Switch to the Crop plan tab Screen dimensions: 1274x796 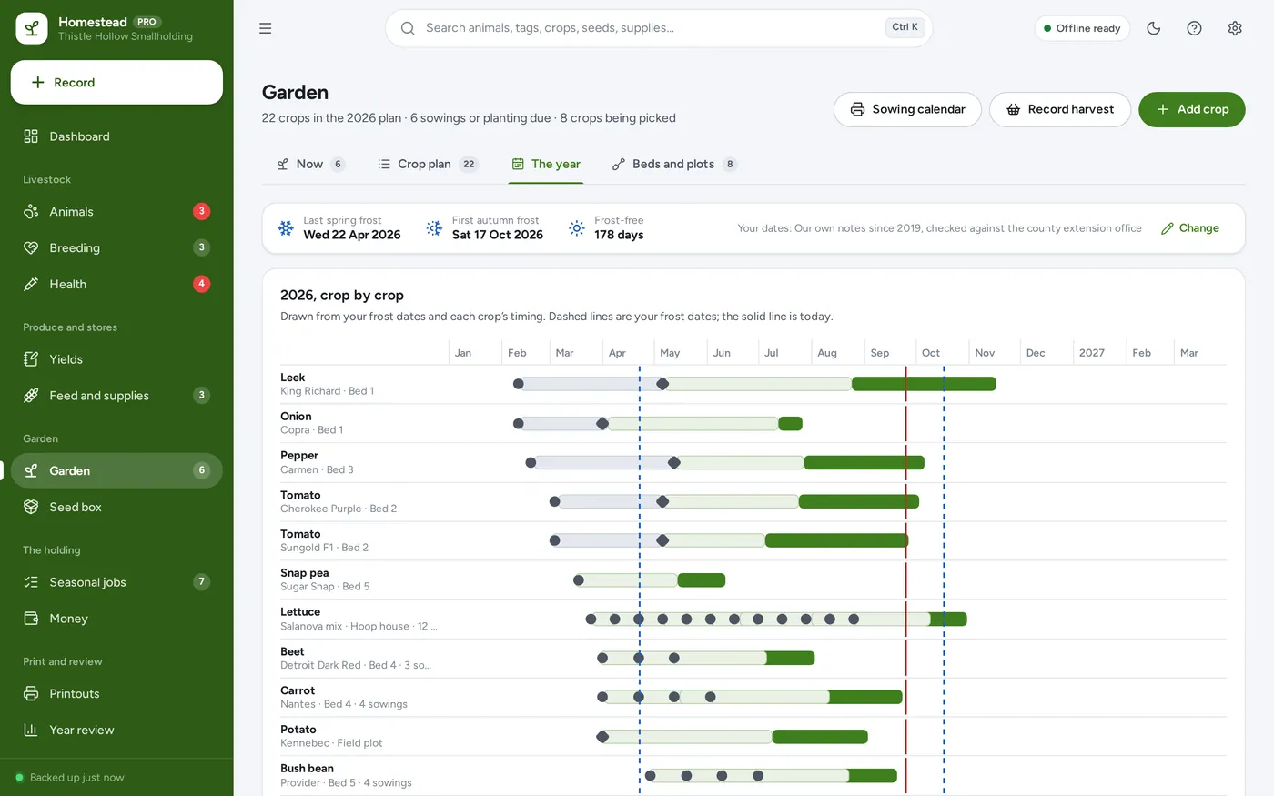click(x=427, y=165)
